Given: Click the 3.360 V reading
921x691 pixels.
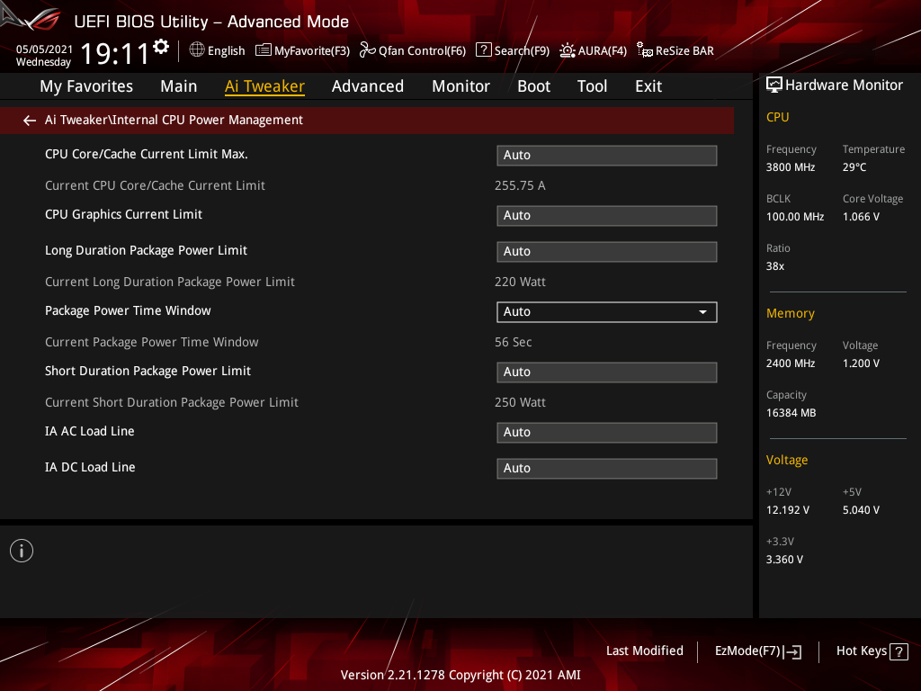Looking at the screenshot, I should 784,560.
